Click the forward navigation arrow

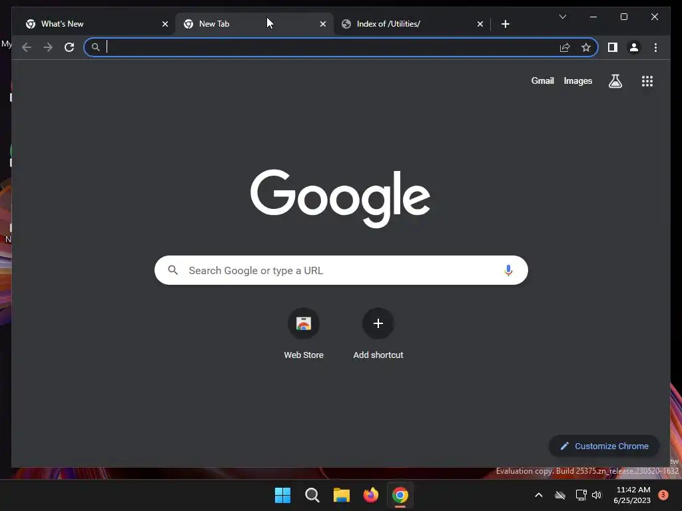48,47
